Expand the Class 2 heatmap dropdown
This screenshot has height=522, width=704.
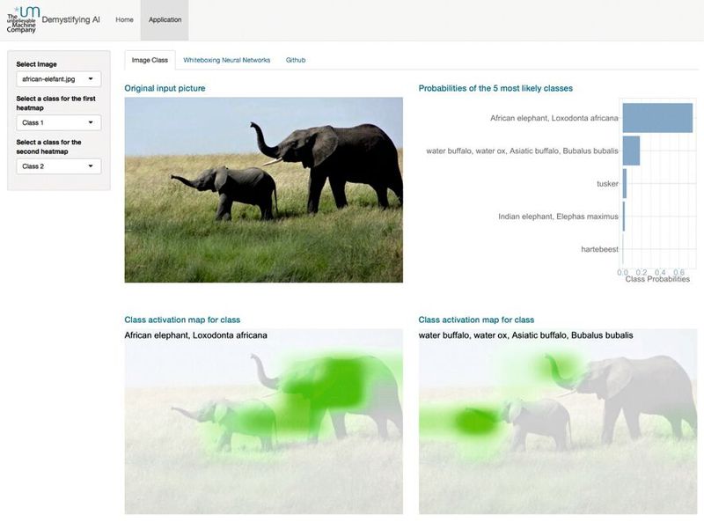click(58, 165)
